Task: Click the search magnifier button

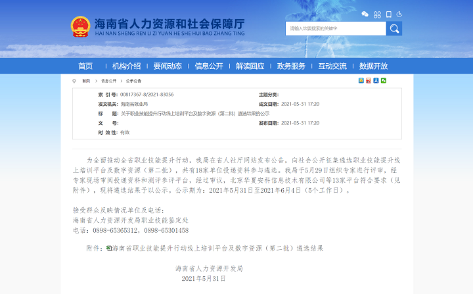Action: pos(394,28)
